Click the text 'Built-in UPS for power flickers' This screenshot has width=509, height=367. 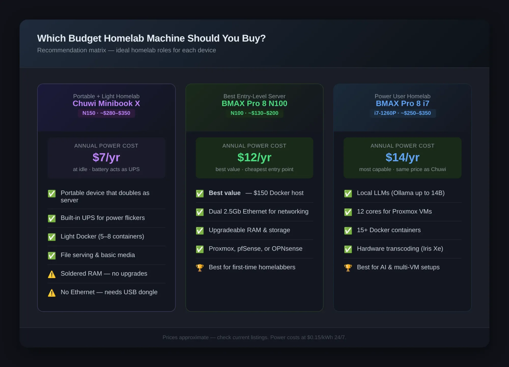103,218
